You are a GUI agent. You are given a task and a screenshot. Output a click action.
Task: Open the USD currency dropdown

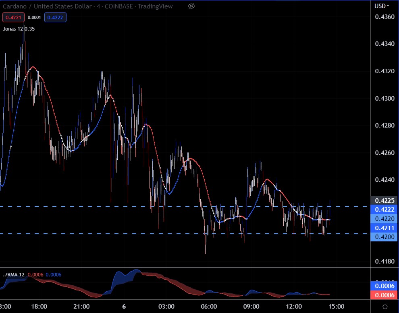point(382,6)
